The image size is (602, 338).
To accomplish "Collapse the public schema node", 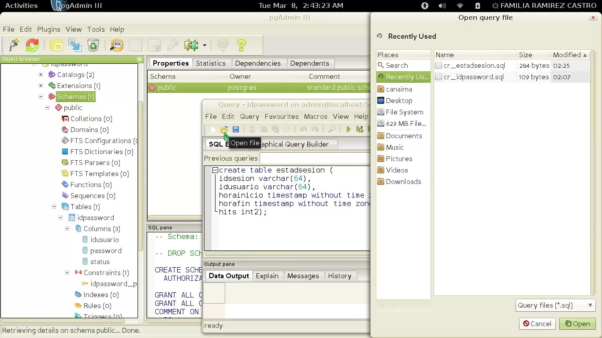I will (x=48, y=108).
